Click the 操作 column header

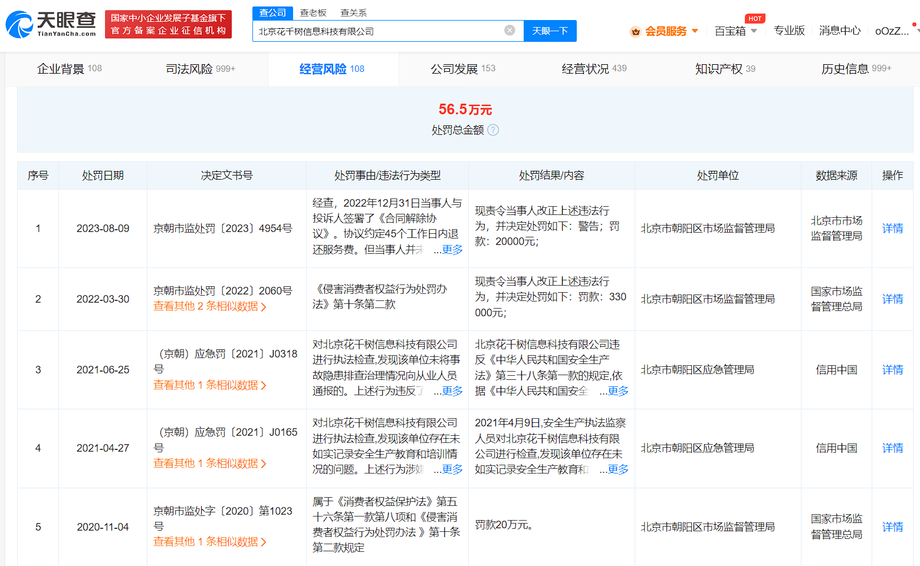pos(893,176)
